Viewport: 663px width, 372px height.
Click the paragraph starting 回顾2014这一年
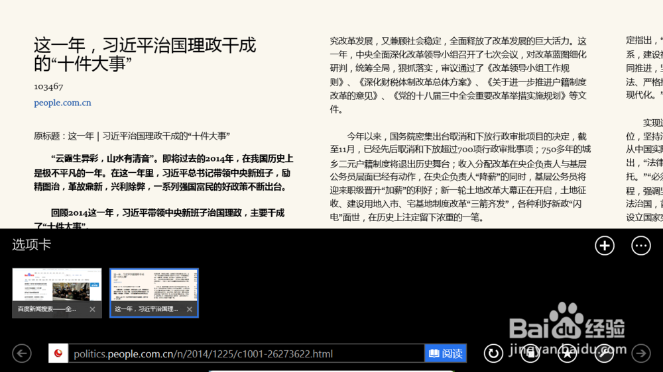[159, 218]
